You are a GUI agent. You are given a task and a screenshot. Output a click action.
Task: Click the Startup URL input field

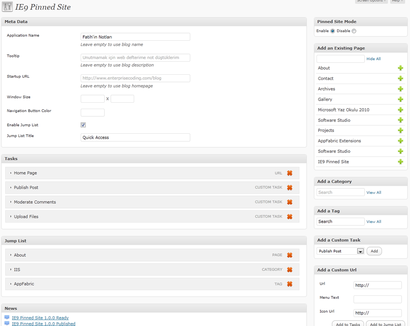click(x=136, y=78)
